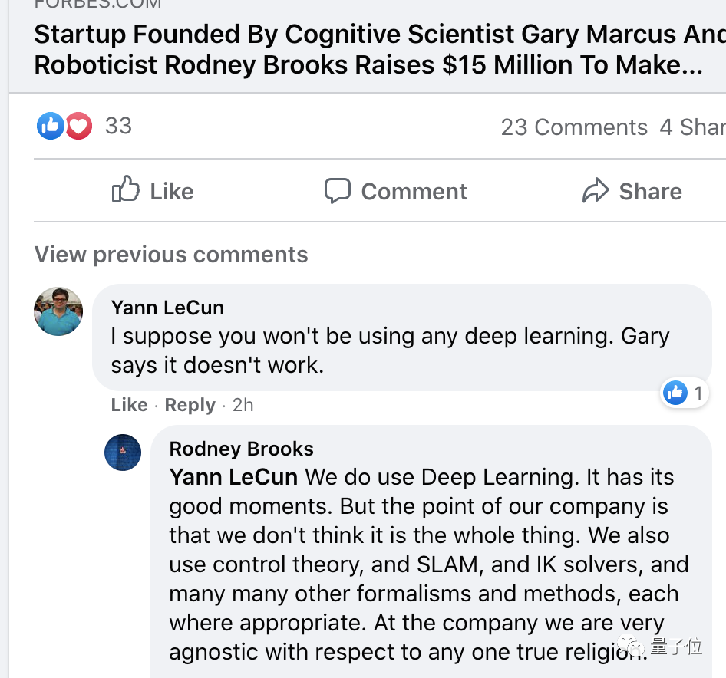Click the 2h comment timestamp
726x678 pixels.
coord(243,405)
